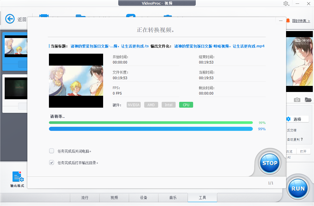This screenshot has height=206, width=314.
Task: Switch to the 设备 tab
Action: [x=143, y=198]
